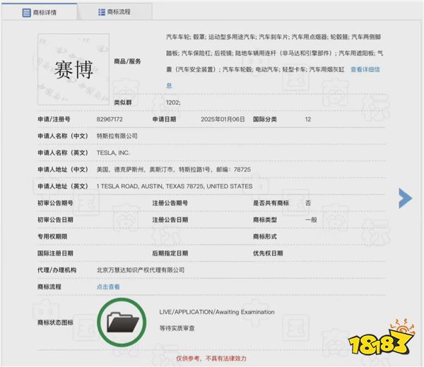Select the status text 等待实质审查
Screen dimensions: 424x367
pyautogui.click(x=177, y=328)
